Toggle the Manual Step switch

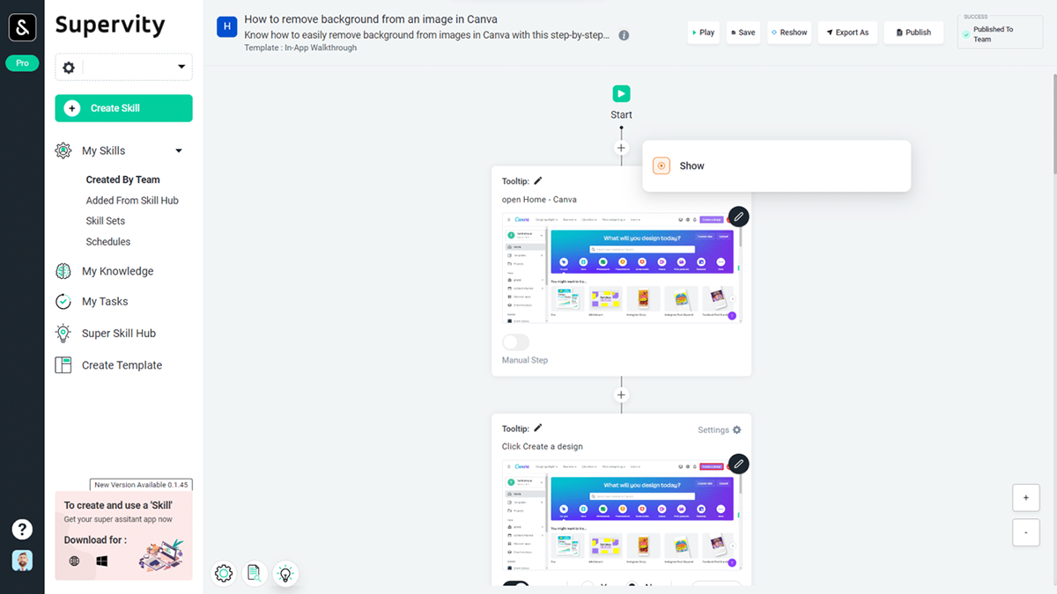516,342
